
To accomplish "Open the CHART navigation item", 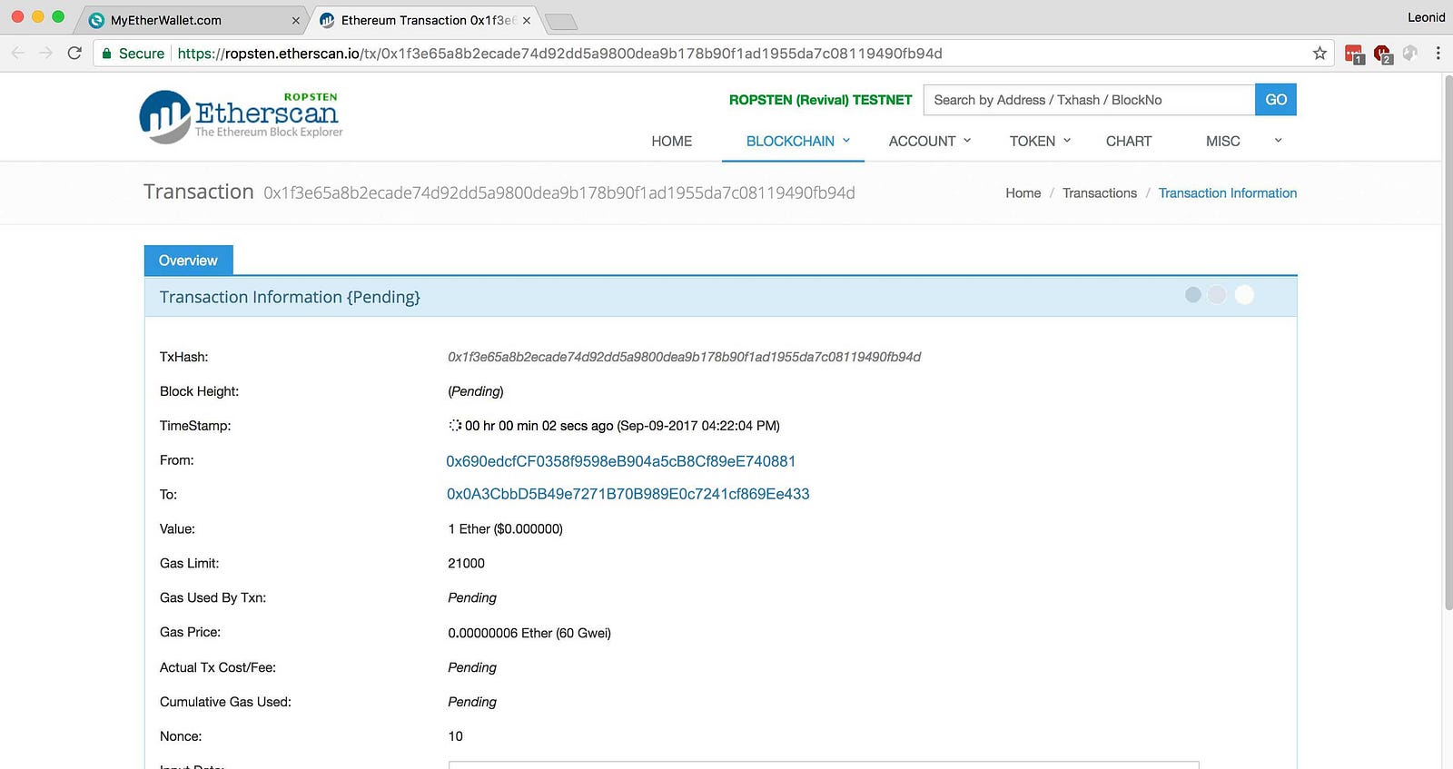I will pyautogui.click(x=1129, y=141).
